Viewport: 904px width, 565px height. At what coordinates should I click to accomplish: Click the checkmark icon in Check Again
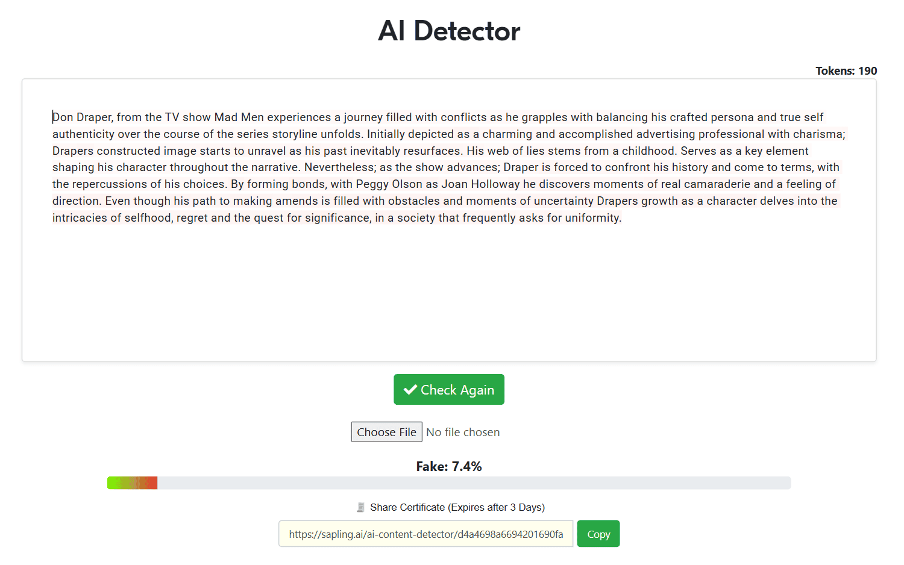pos(410,390)
